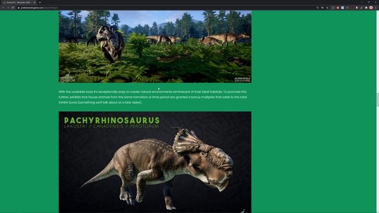The image size is (379, 213).
Task: Focus the prehistorickingdom.com address bar
Action: (x=167, y=8)
